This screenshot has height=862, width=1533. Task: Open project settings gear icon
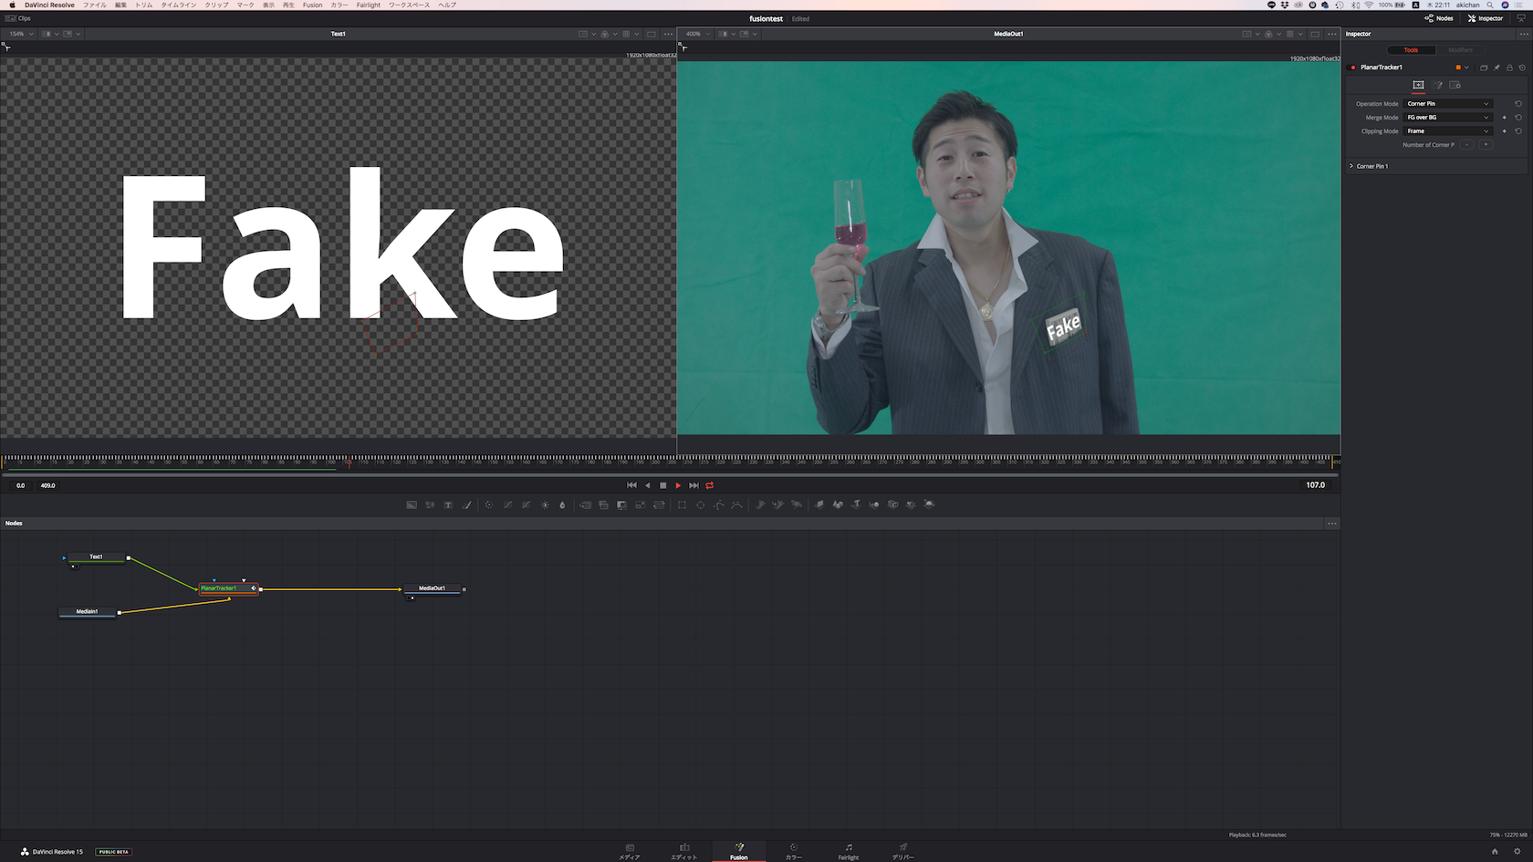pos(1517,851)
